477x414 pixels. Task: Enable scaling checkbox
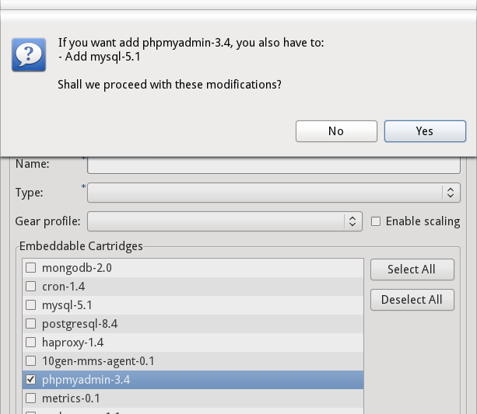(x=376, y=221)
